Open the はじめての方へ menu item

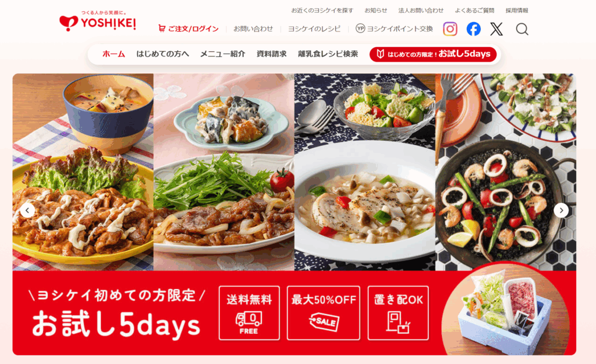pyautogui.click(x=162, y=54)
